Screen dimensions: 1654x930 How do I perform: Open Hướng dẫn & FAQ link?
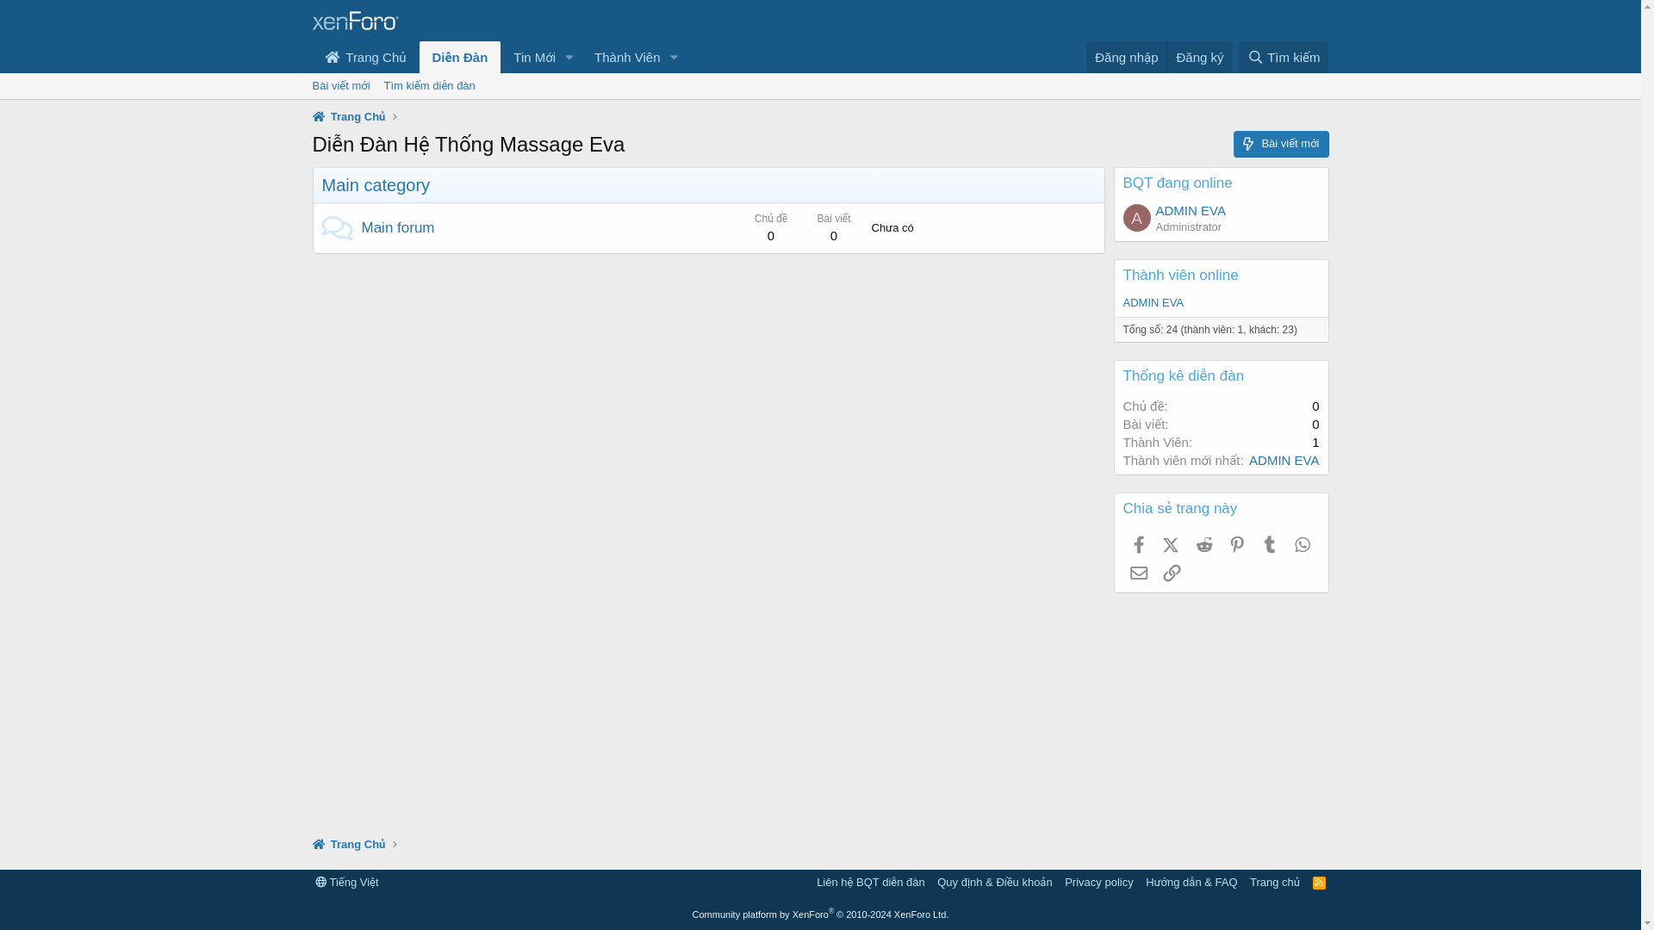1191,883
